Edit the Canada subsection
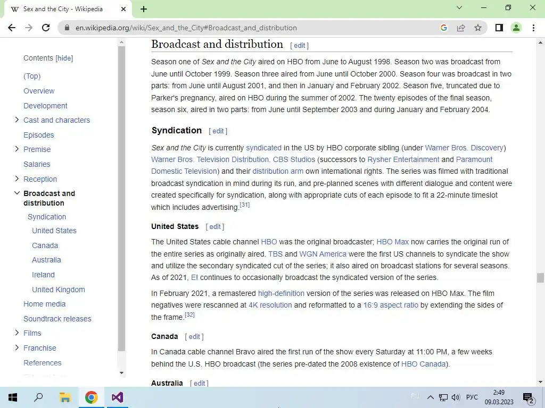The width and height of the screenshot is (545, 408). coord(194,336)
